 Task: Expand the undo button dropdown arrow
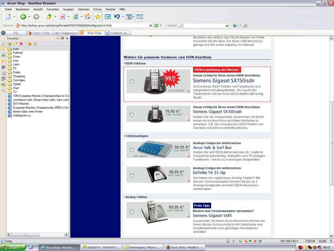tap(123, 17)
